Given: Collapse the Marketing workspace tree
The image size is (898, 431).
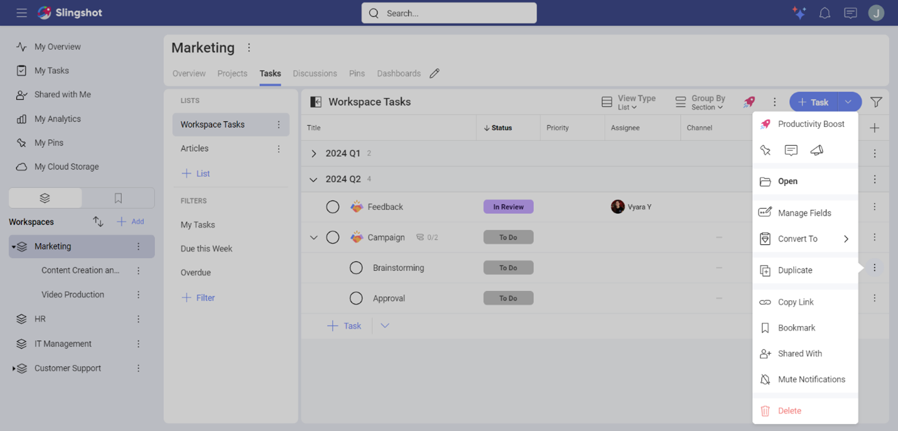Looking at the screenshot, I should click(14, 247).
